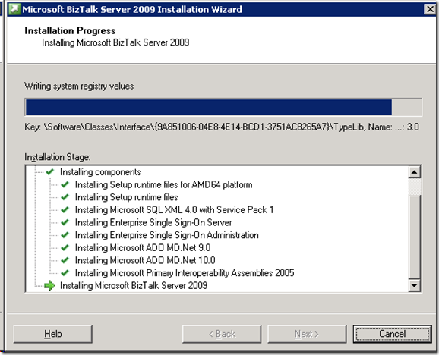Image resolution: width=439 pixels, height=355 pixels.
Task: Select Installing Microsoft Primary Interoperability Assemblies 2005
Action: click(x=185, y=273)
